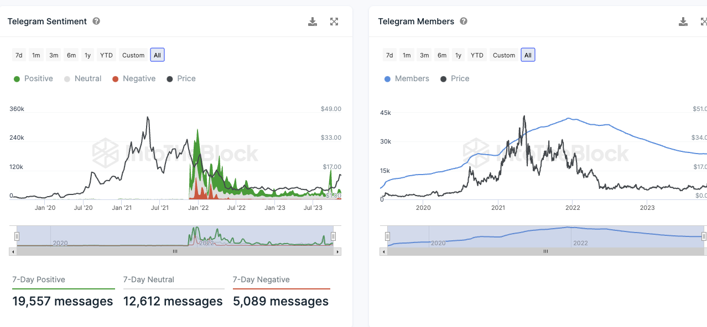The image size is (707, 327).
Task: Open help info for Telegram Members
Action: [464, 21]
